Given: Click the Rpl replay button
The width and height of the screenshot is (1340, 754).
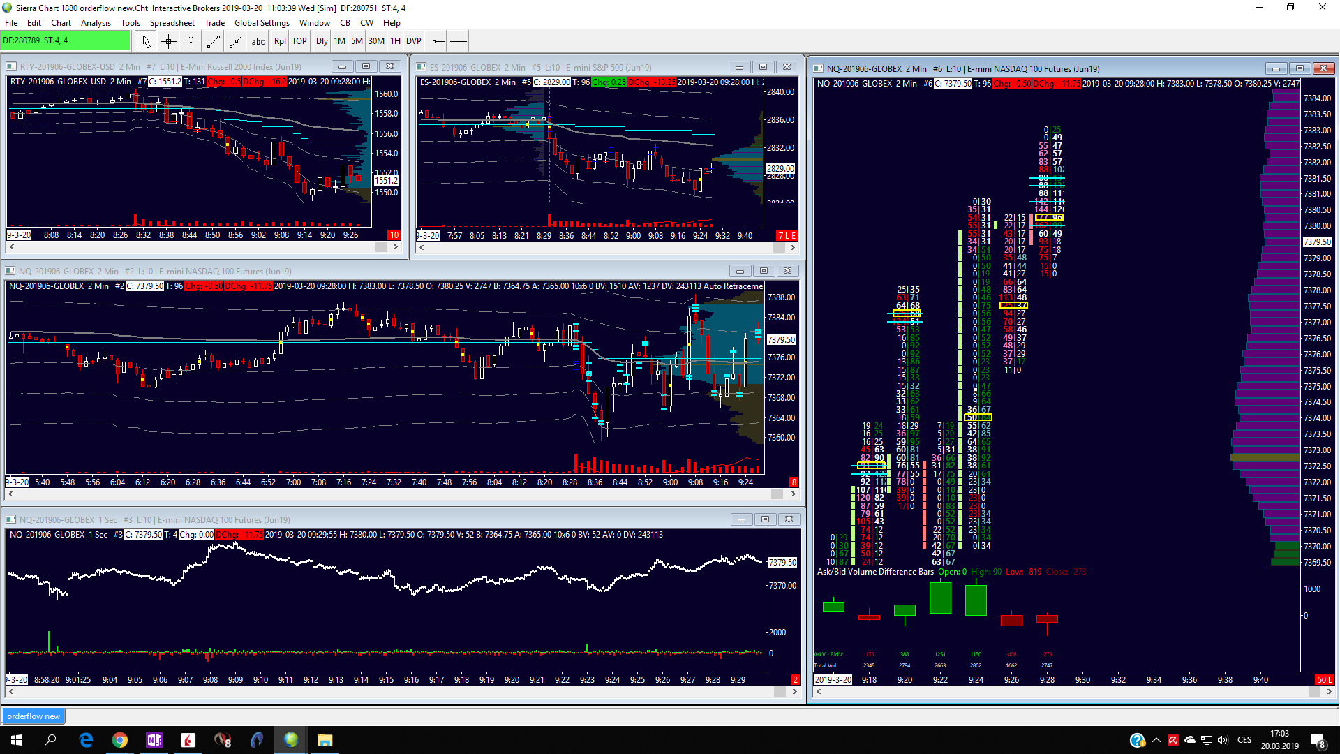Looking at the screenshot, I should coord(280,41).
